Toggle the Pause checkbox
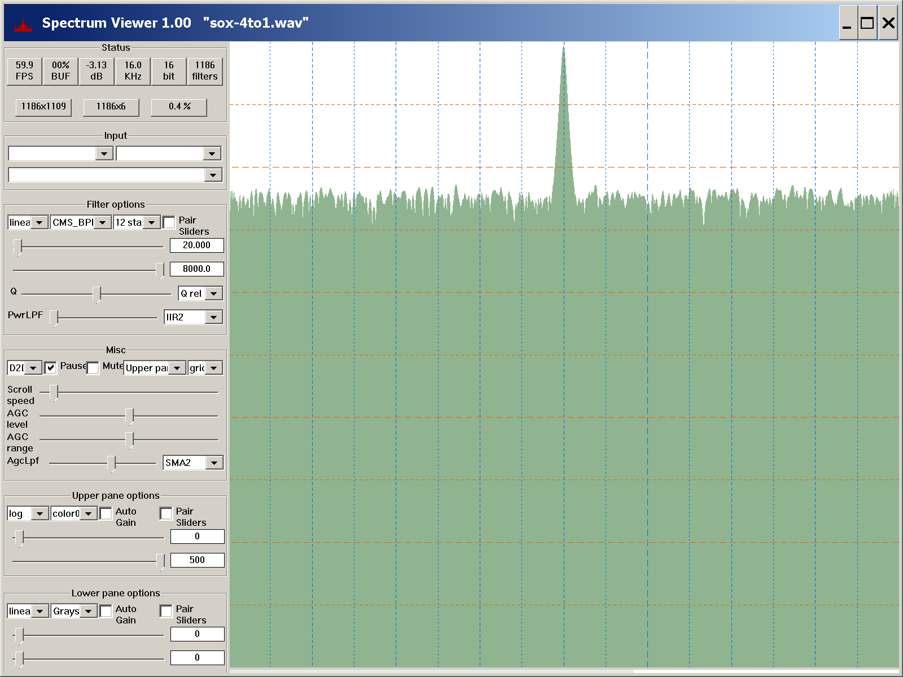The height and width of the screenshot is (677, 903). point(51,368)
